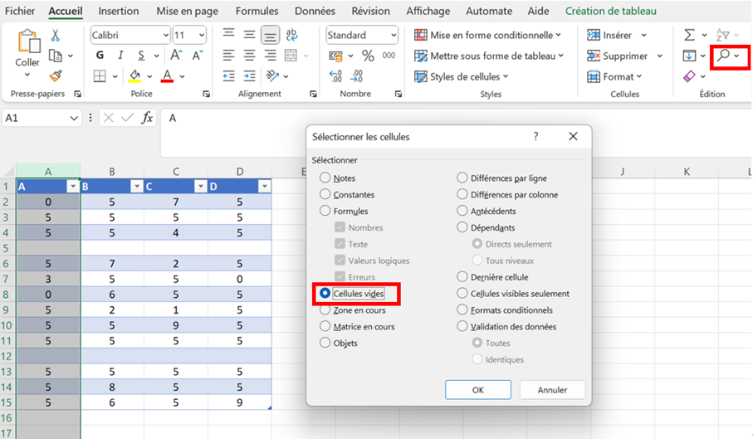753x439 pixels.
Task: Click the eraser clear icon in Édition
Action: tap(689, 76)
